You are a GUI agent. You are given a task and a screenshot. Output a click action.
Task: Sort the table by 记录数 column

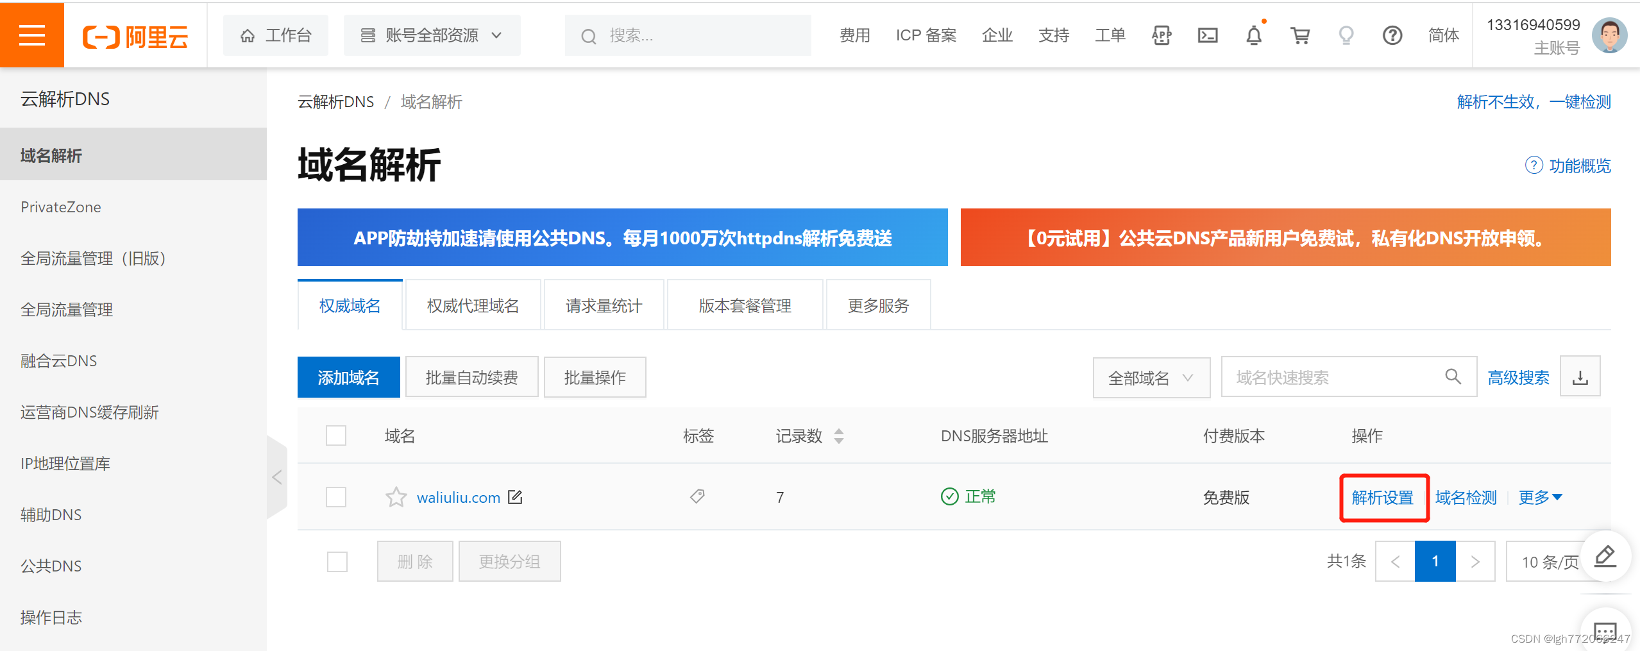(x=839, y=437)
